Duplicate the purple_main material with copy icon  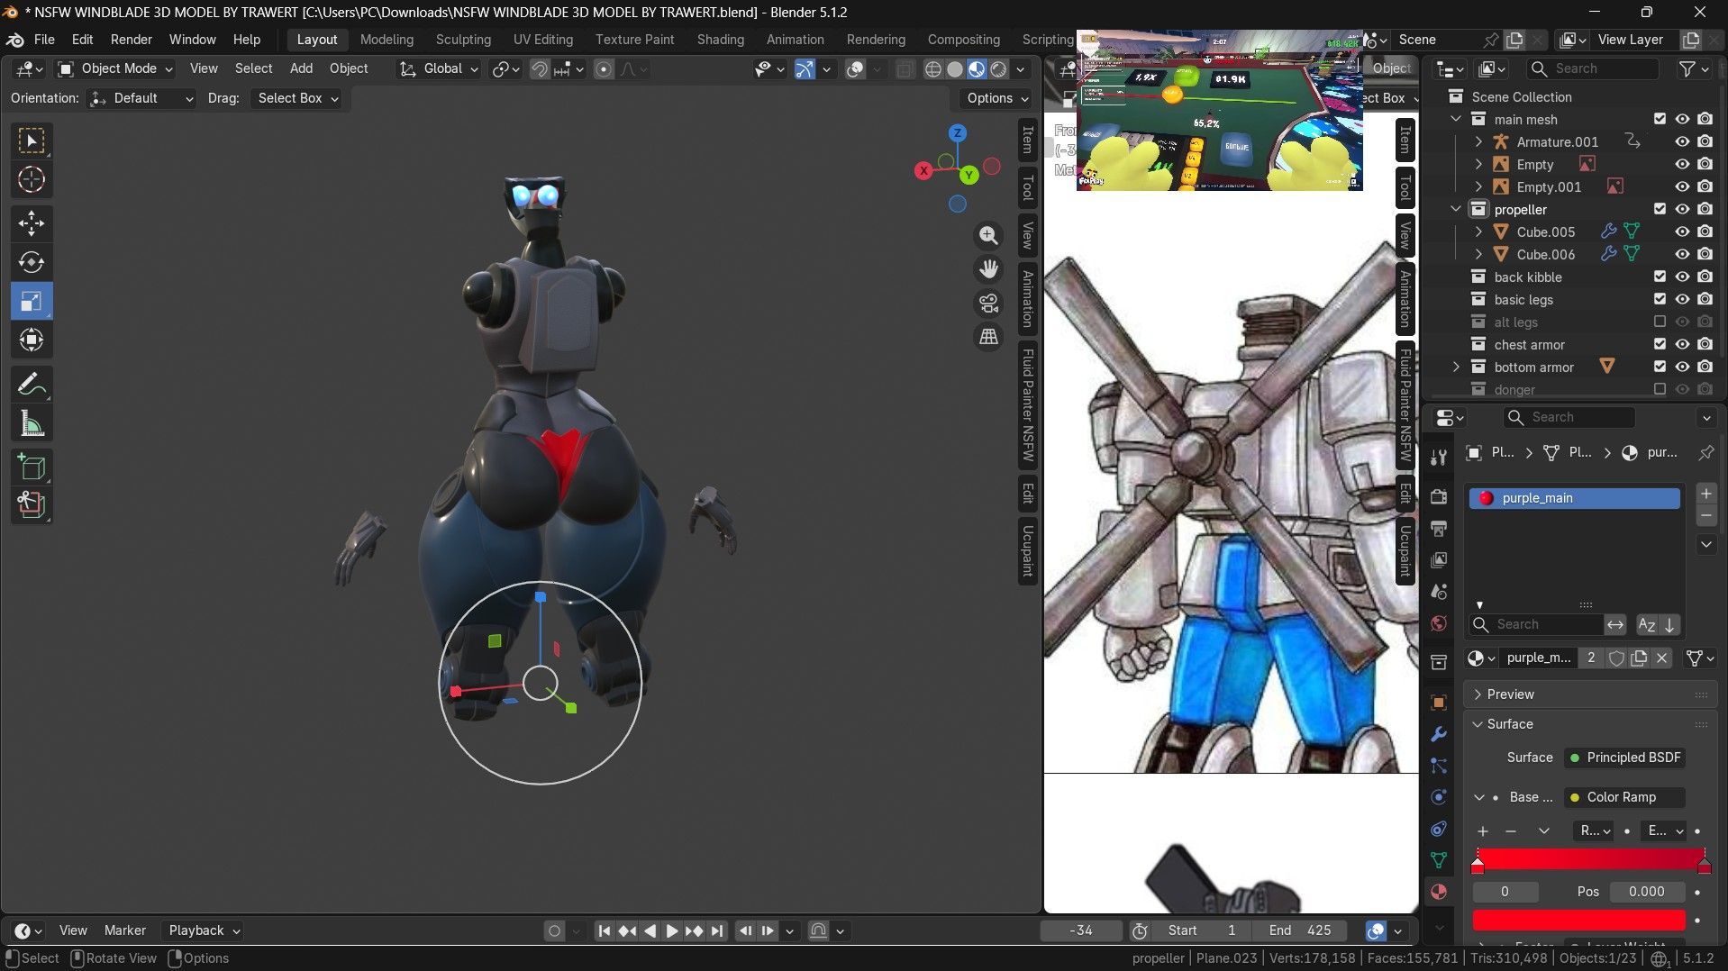tap(1639, 658)
